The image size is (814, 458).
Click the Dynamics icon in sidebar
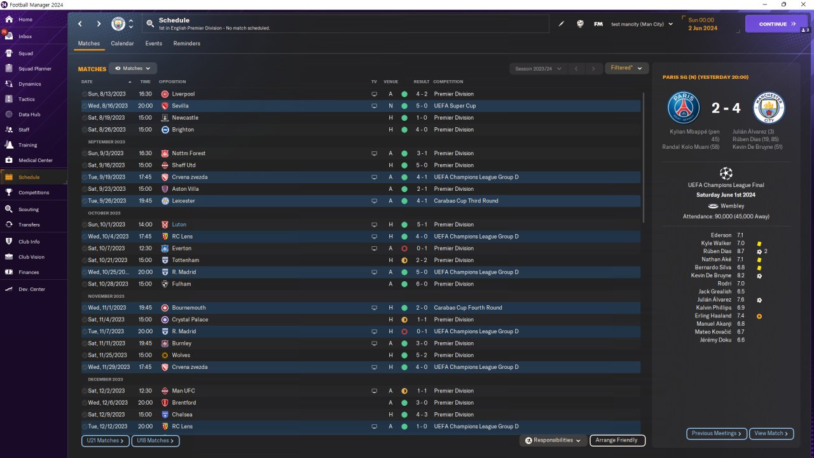9,84
